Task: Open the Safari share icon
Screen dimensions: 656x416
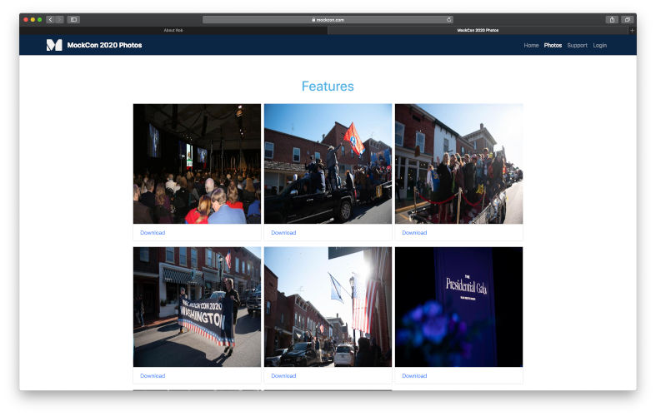Action: 612,20
